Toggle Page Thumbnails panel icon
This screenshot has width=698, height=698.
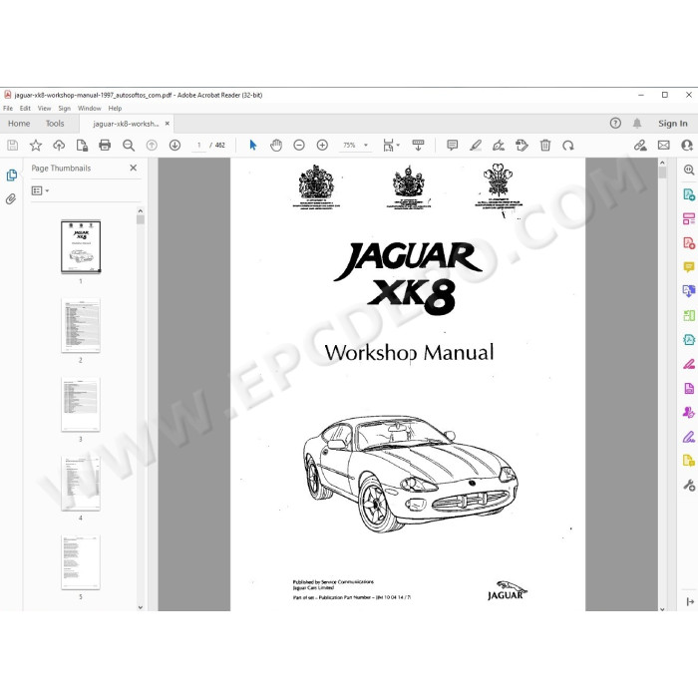point(12,175)
